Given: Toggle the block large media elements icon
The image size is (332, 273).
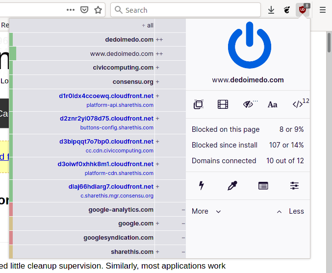Looking at the screenshot, I should coord(223,104).
